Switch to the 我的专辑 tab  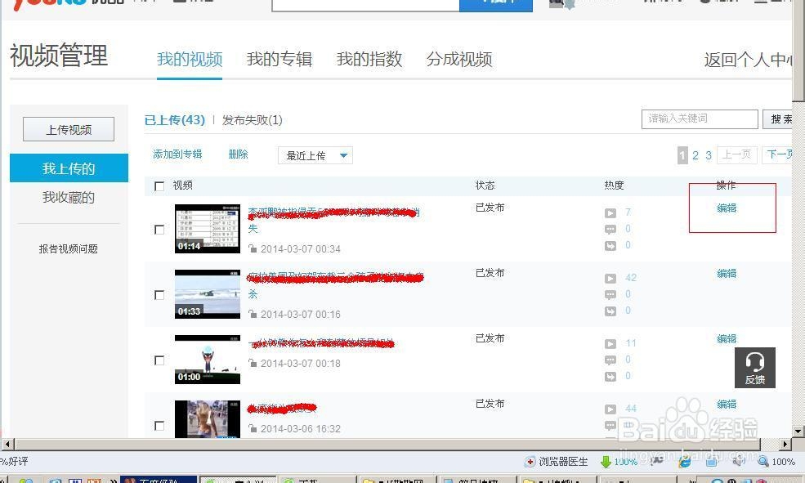(280, 59)
